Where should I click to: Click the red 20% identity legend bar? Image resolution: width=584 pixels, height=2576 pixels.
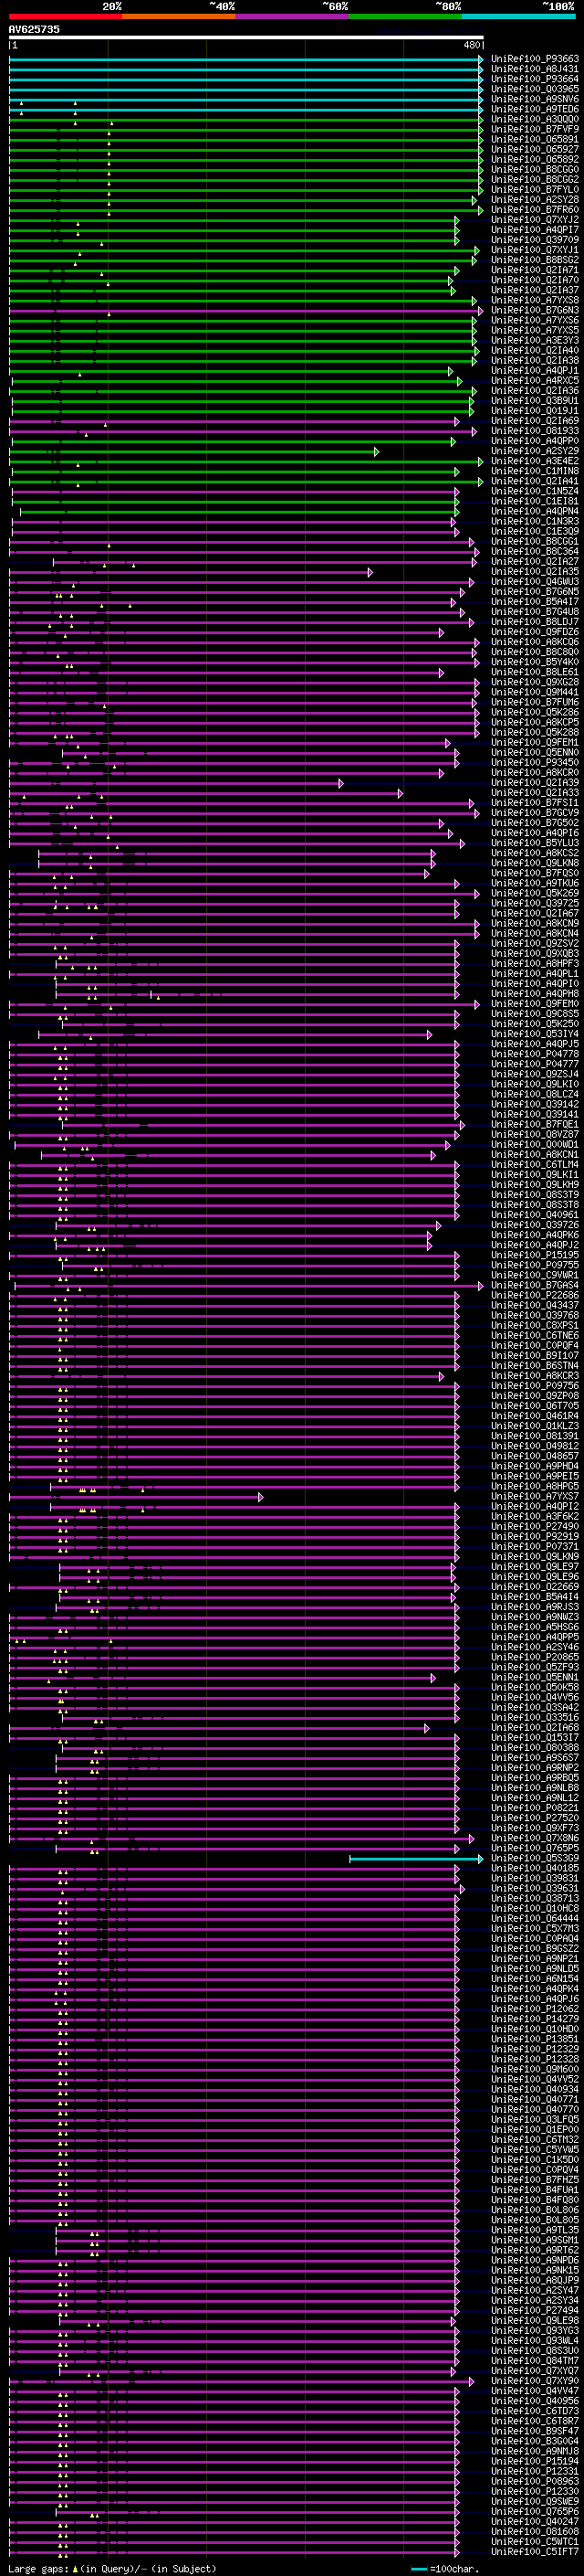tap(65, 16)
